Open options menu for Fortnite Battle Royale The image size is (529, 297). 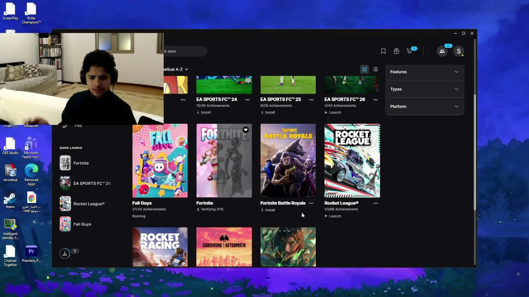tap(311, 203)
